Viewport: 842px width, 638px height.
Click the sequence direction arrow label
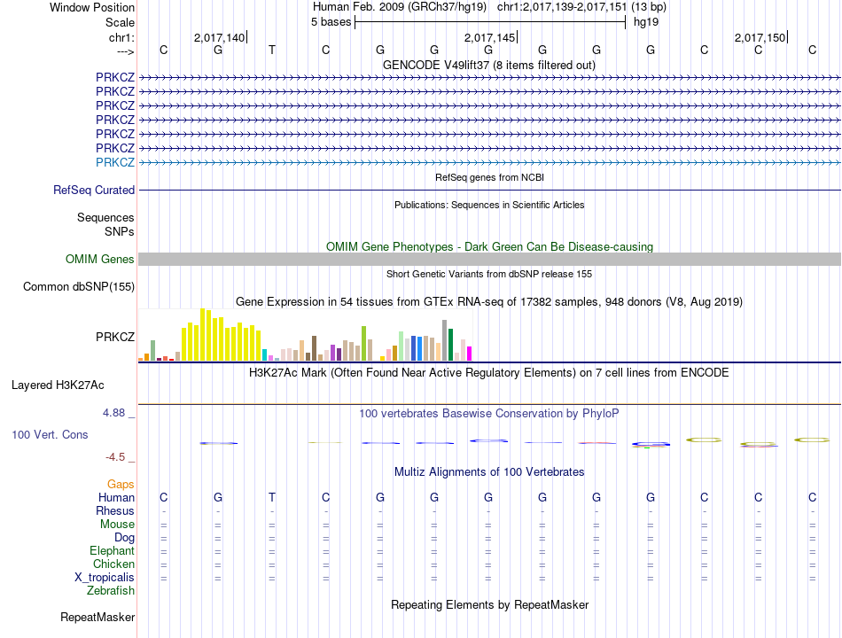[x=125, y=51]
